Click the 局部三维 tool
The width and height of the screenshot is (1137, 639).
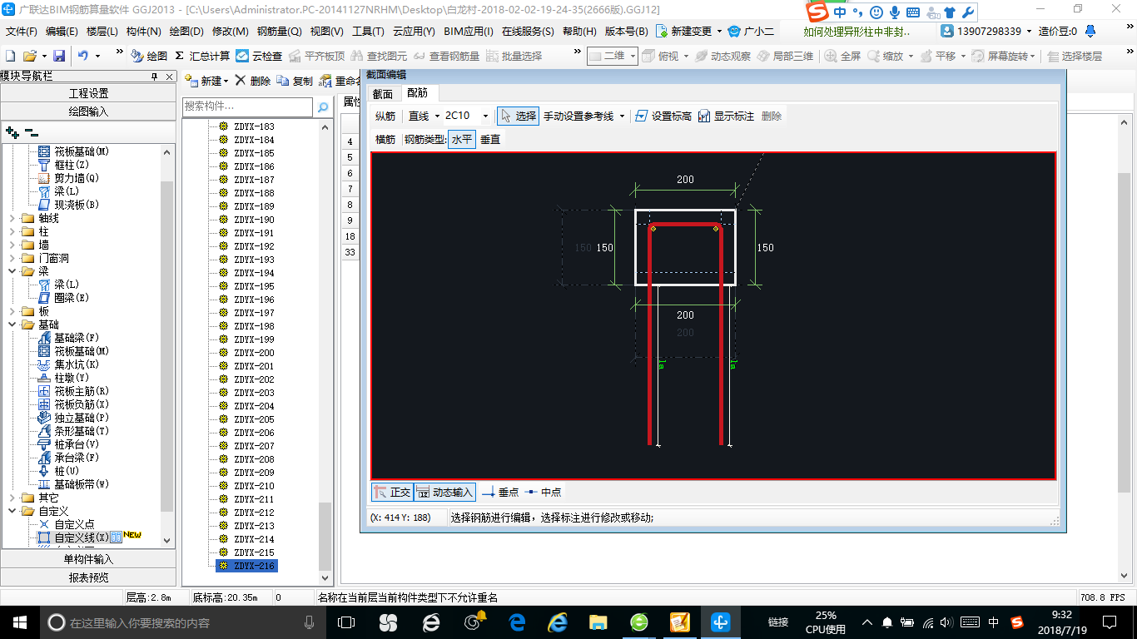785,56
